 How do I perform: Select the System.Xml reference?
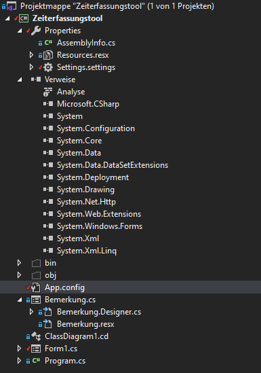tap(78, 238)
